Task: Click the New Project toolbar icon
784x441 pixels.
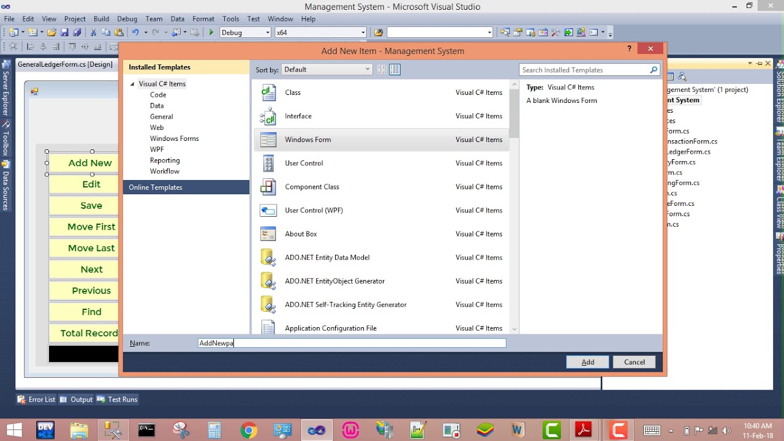Action: click(12, 32)
